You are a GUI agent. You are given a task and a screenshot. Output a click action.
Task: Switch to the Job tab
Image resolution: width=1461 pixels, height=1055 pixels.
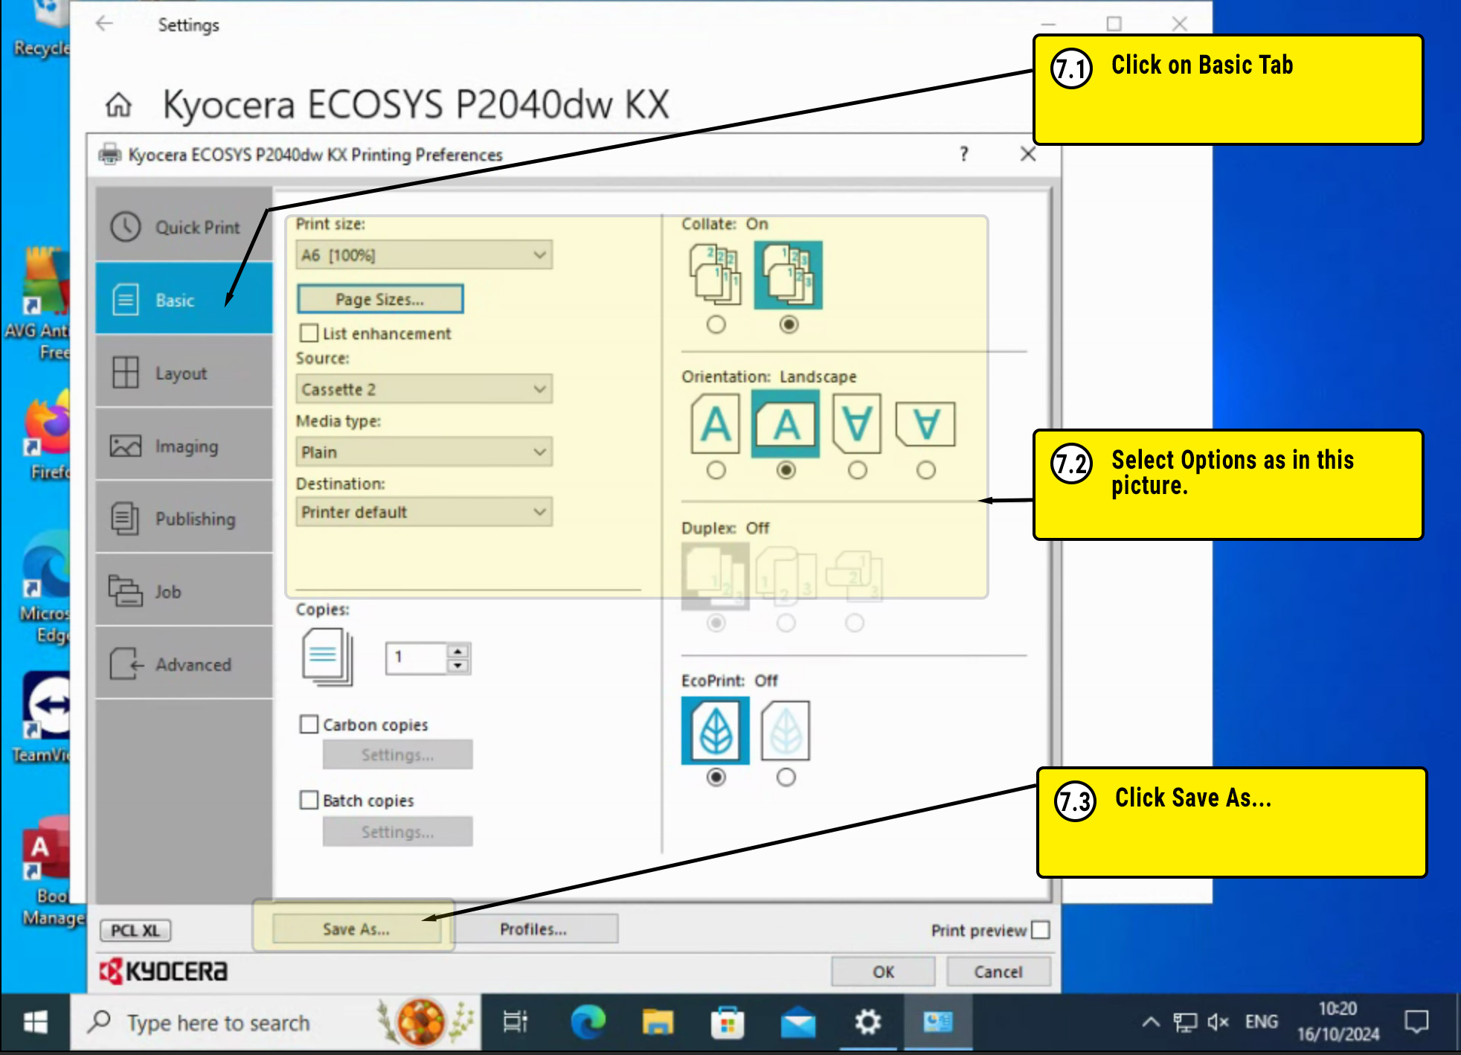point(184,591)
